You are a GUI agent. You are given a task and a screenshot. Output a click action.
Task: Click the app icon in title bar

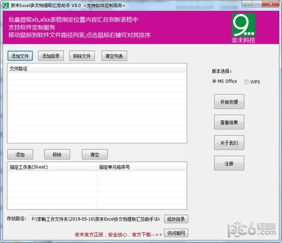[6, 5]
